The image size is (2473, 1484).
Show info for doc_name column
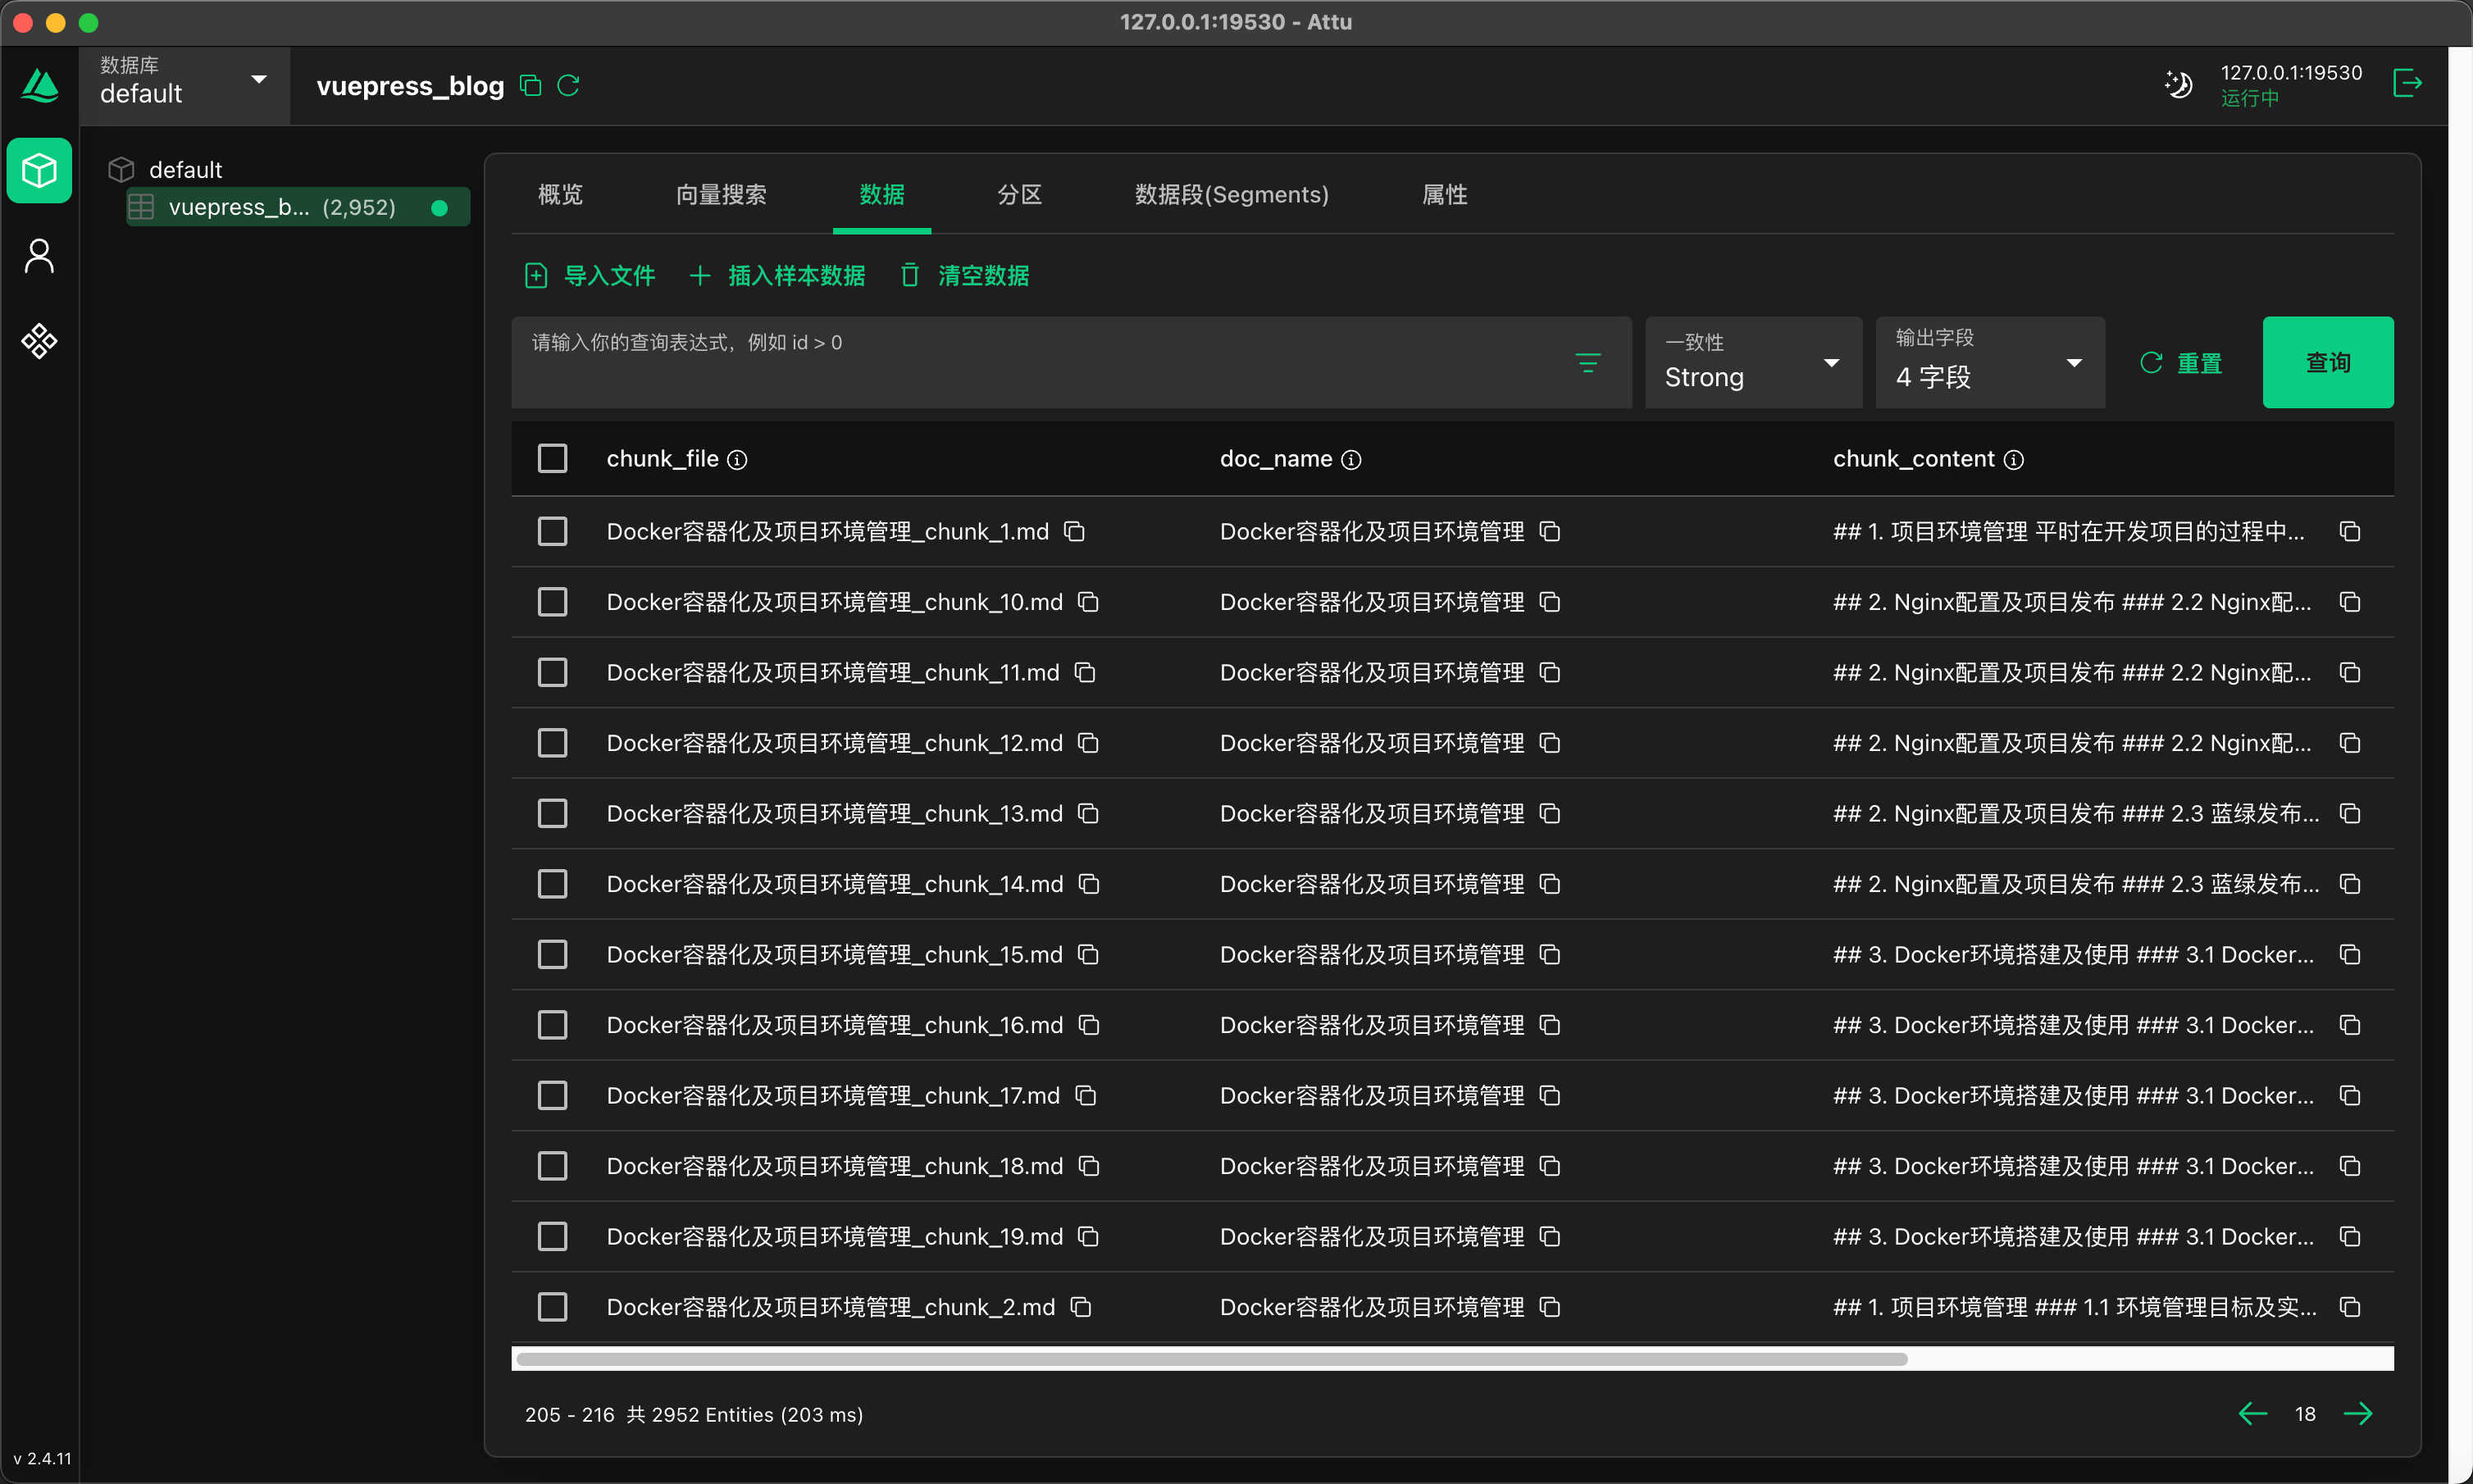1351,460
